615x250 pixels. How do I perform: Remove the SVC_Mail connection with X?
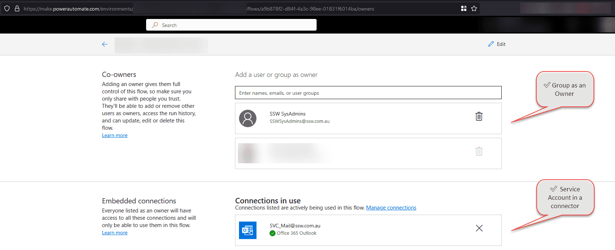click(479, 228)
